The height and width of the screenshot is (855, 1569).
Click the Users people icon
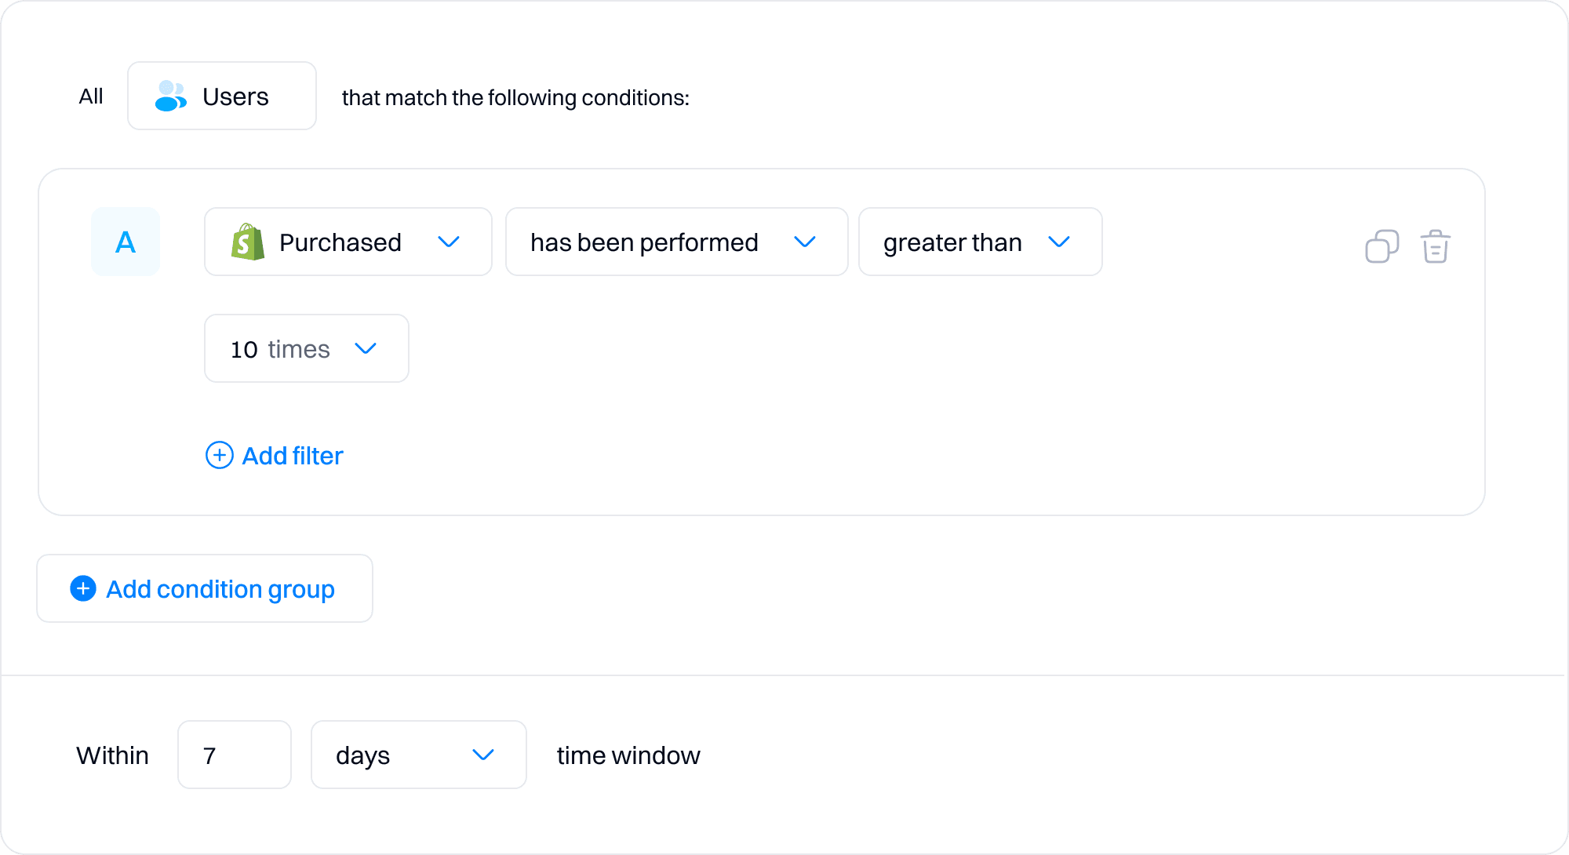coord(170,96)
